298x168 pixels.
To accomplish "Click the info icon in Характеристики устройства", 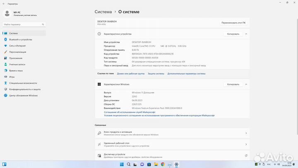I will point(99,34).
